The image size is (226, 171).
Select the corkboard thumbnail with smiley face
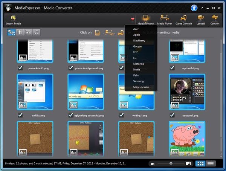coord(86,139)
